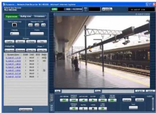Start reverse playback with left triangle button
The image size is (156, 113).
[83, 100]
